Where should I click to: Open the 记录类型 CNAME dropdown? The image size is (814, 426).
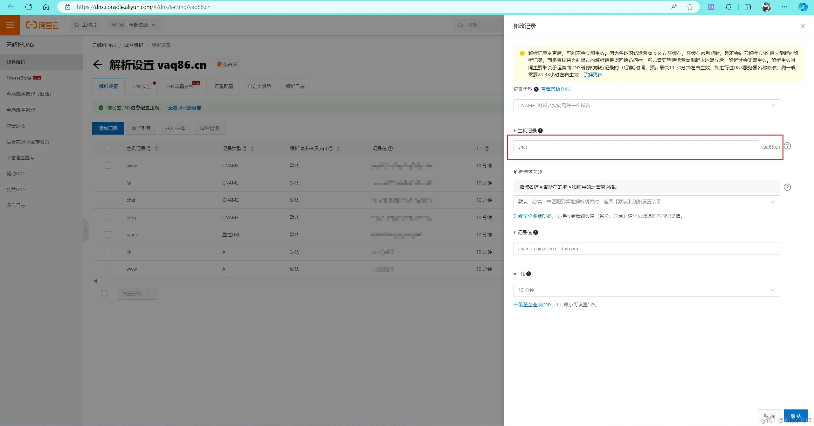tap(646, 106)
